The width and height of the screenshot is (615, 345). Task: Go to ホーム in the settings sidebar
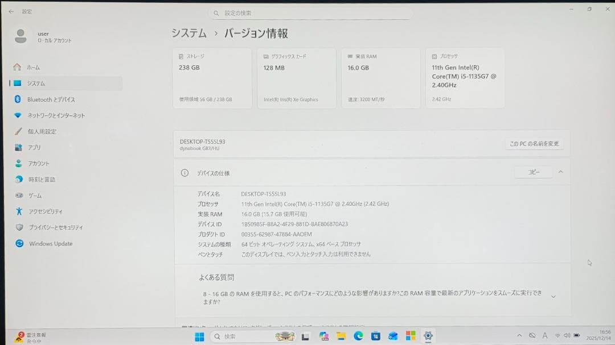33,67
